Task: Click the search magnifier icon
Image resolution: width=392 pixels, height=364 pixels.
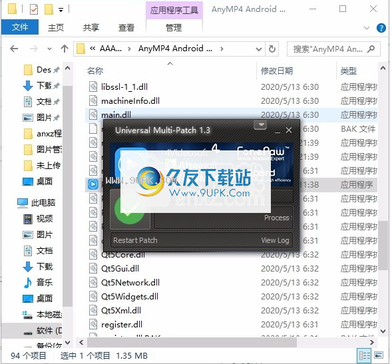Action: click(x=371, y=49)
